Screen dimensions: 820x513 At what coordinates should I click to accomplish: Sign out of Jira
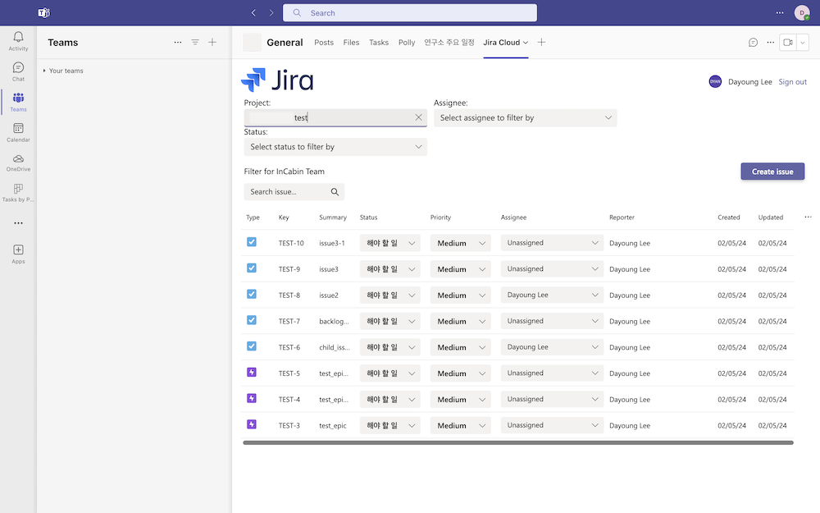(x=792, y=81)
